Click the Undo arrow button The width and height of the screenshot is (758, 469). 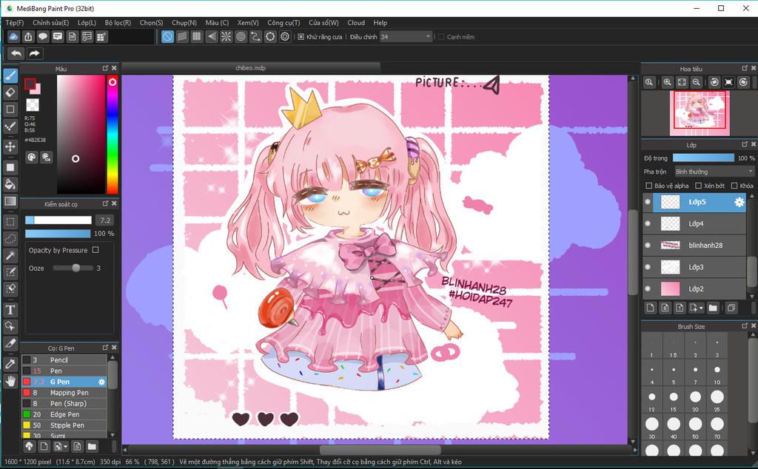(16, 53)
